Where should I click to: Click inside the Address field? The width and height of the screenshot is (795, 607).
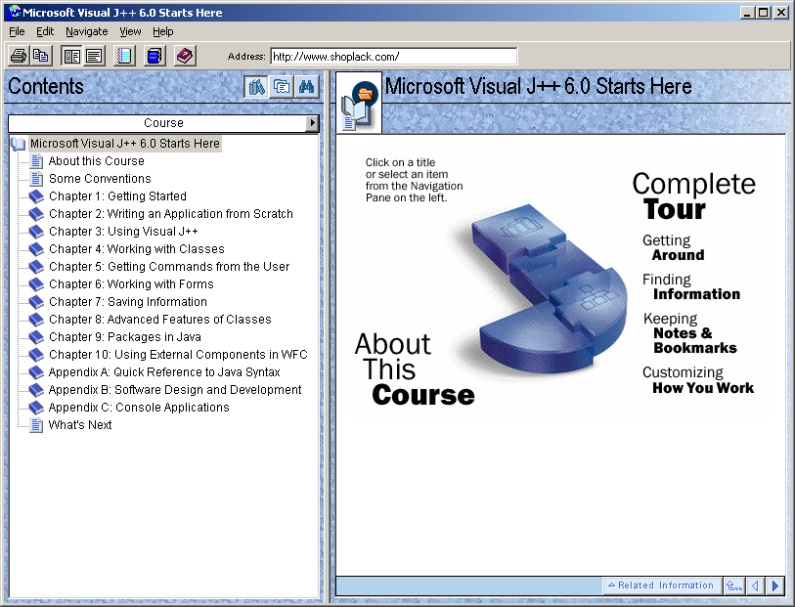[x=394, y=57]
